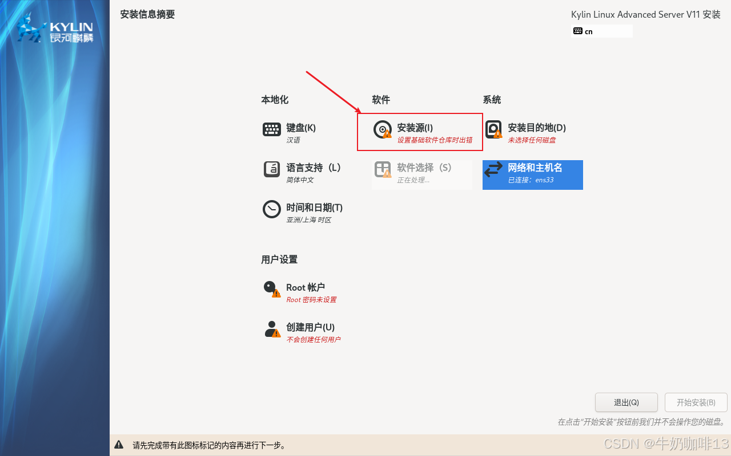731x456 pixels.
Task: Click the cn keyboard layout indicator
Action: point(602,31)
